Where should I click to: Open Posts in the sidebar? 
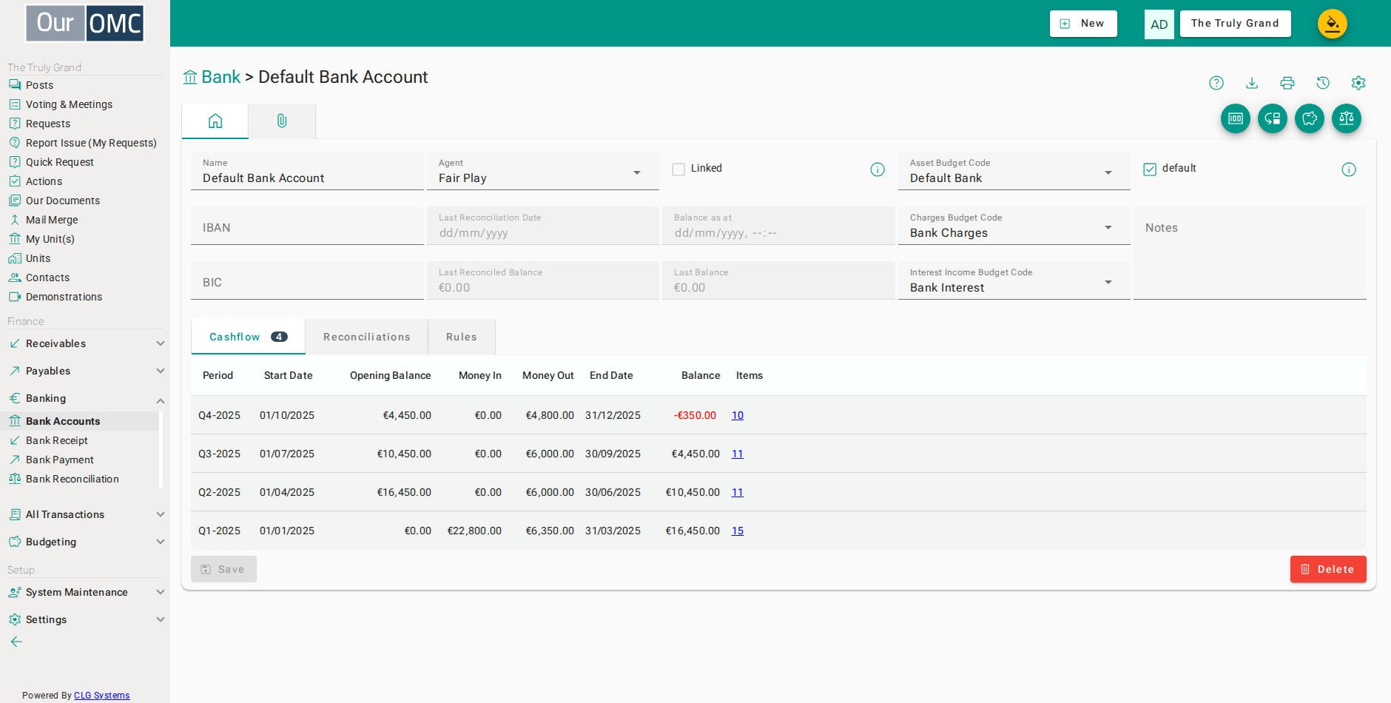point(40,85)
